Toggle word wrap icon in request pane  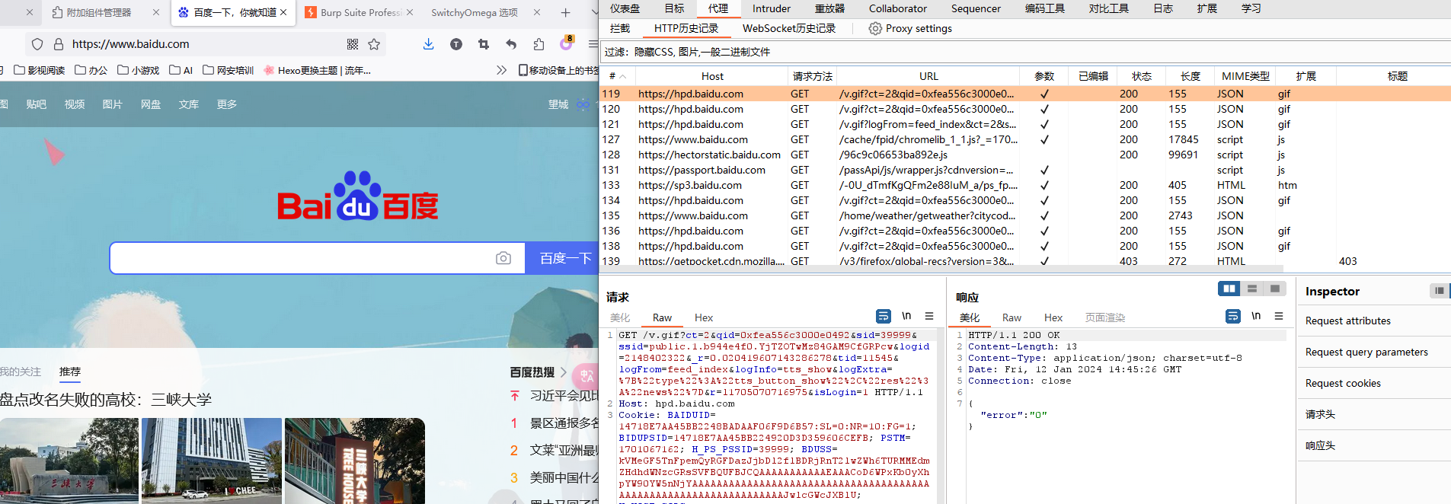pyautogui.click(x=884, y=316)
